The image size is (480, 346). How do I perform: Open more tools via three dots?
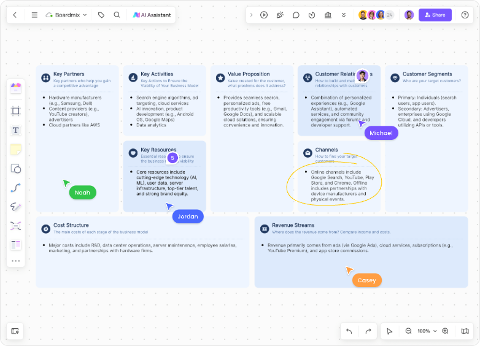[x=15, y=261]
